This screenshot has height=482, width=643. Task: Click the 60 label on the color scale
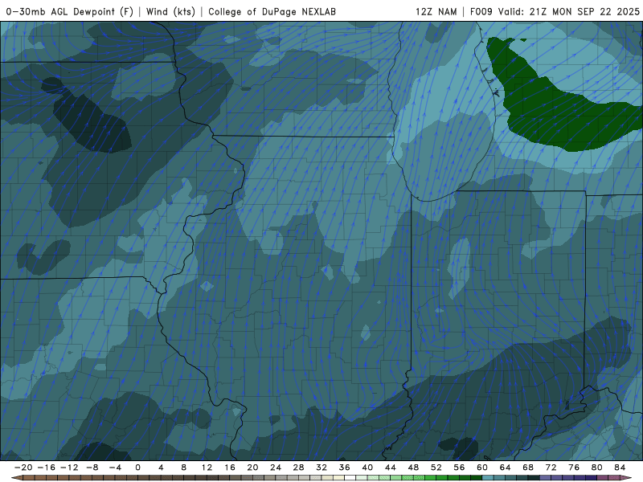482,468
